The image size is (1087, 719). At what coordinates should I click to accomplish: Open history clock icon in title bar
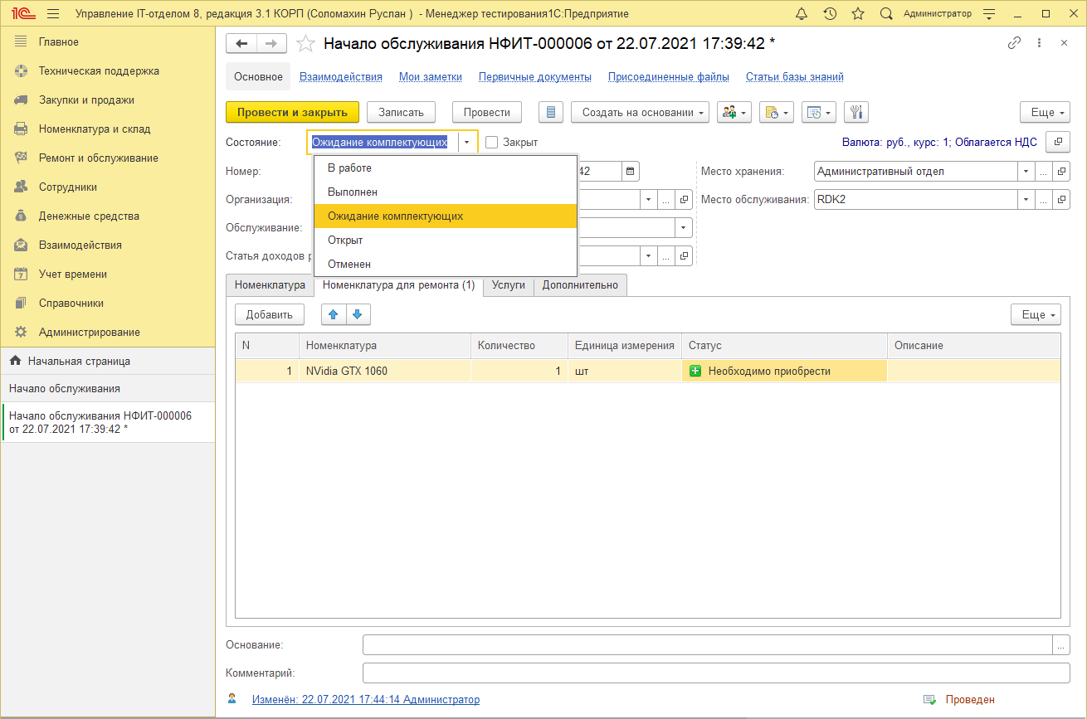click(x=830, y=14)
